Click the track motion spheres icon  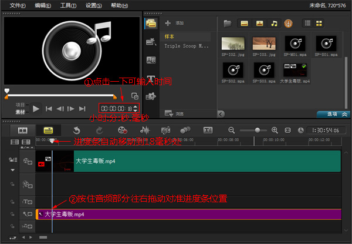click(x=185, y=130)
